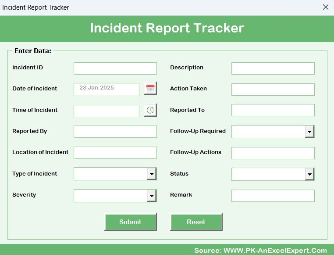Focus the Follow-Up Actions input field
The height and width of the screenshot is (255, 334).
273,153
